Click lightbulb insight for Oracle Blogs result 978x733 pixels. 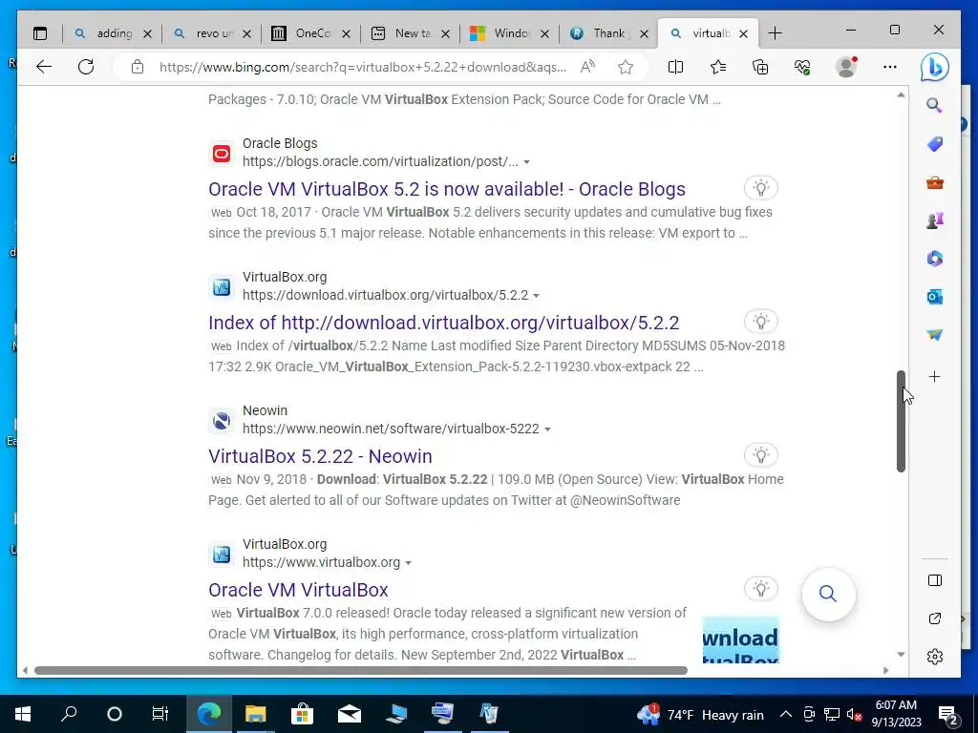click(x=761, y=188)
